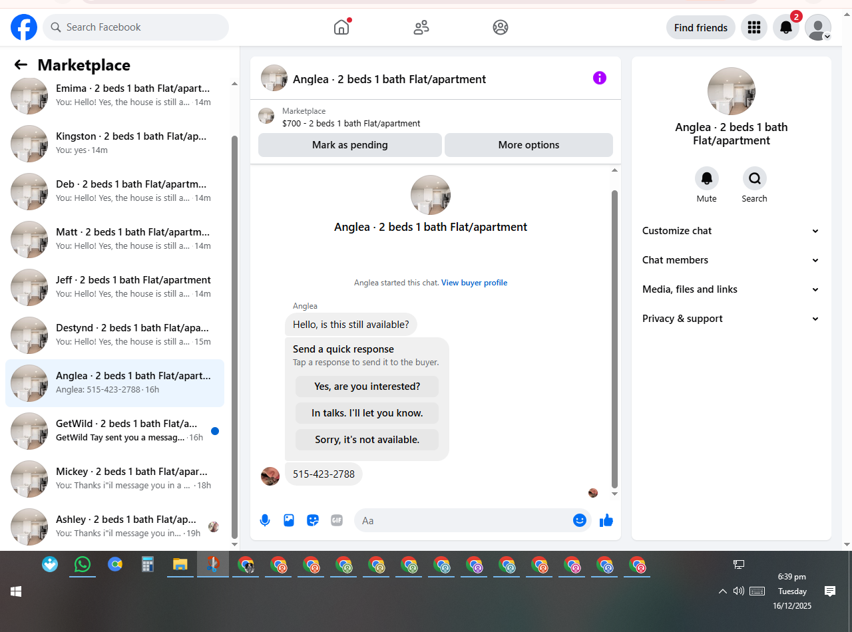Click the attach photo icon

(x=289, y=520)
